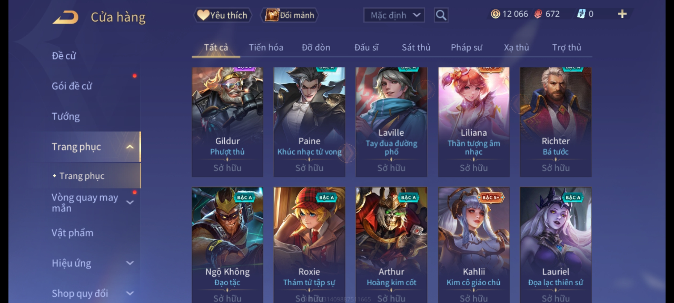
Task: Collapse the Trang phục sidebar section
Action: (129, 147)
